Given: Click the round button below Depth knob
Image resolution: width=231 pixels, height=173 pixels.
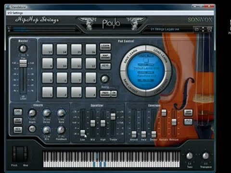Looking at the screenshot, I should click(x=32, y=129).
